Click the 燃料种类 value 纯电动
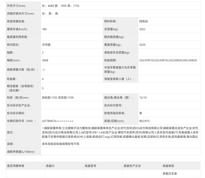Viewport: 205px width, 178px height. tap(144, 21)
